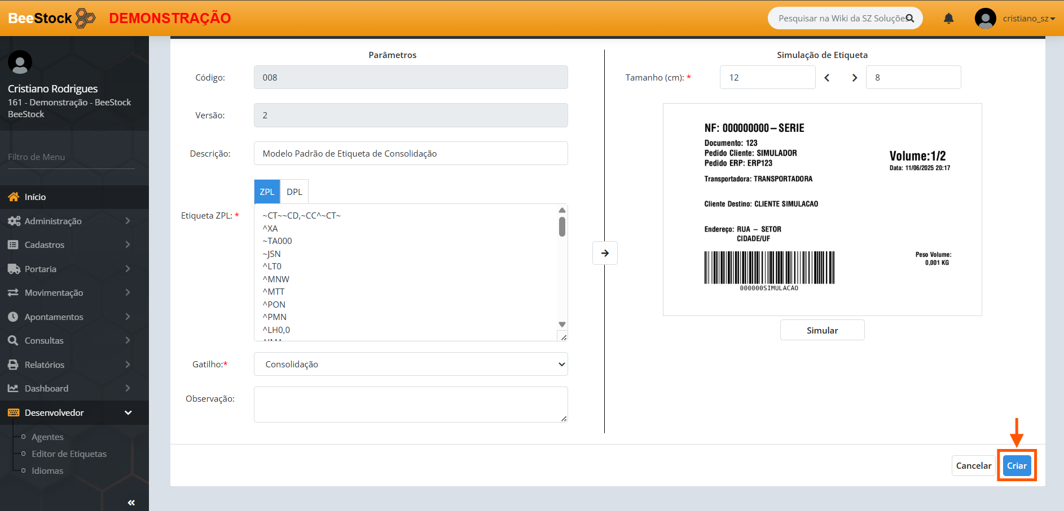Click the right chevron next to label size
Viewport: 1064px width, 511px height.
pos(854,78)
